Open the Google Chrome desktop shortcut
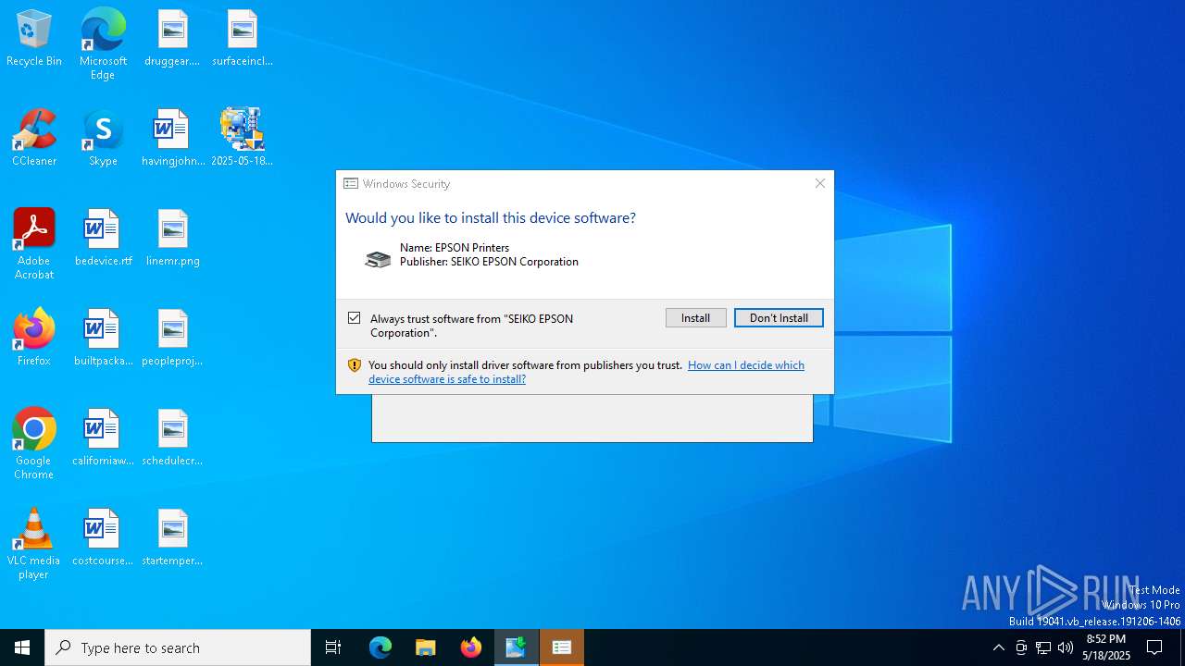Screen dimensions: 1185x666 tap(34, 444)
